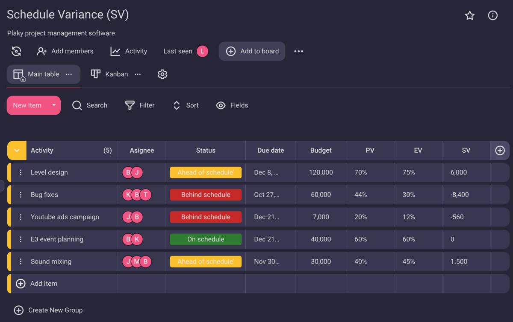513x322 pixels.
Task: Open the Activity log icon
Action: pyautogui.click(x=115, y=51)
